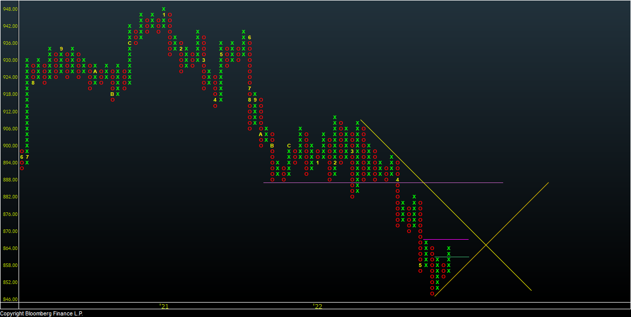Select the 894.00 price axis label
Screen dimensions: 631x317
(11, 163)
